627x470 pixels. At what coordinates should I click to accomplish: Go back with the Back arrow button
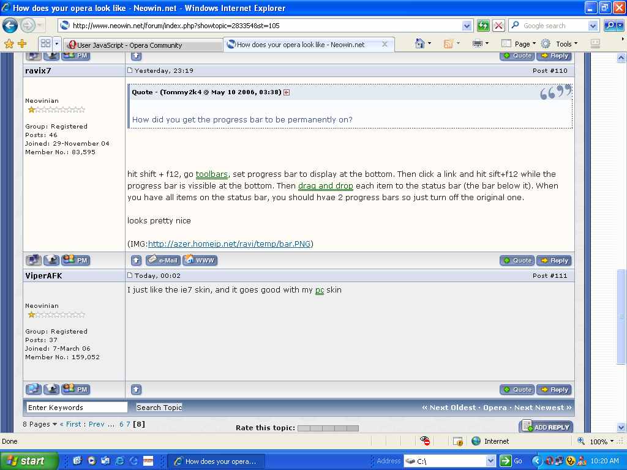(10, 26)
